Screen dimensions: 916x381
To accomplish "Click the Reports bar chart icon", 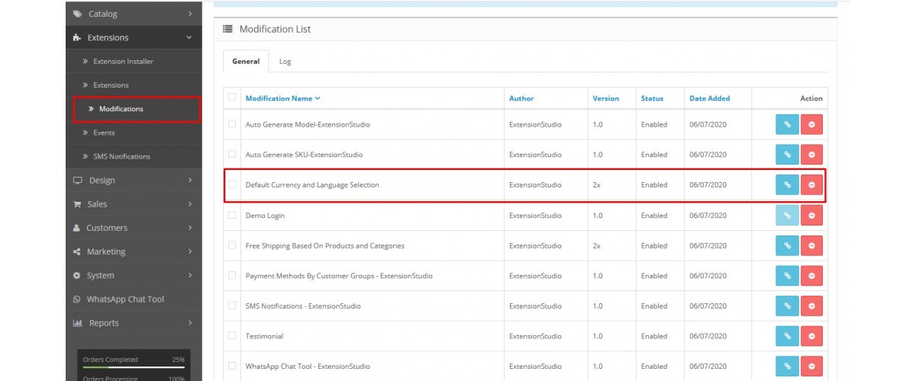I will coord(77,323).
